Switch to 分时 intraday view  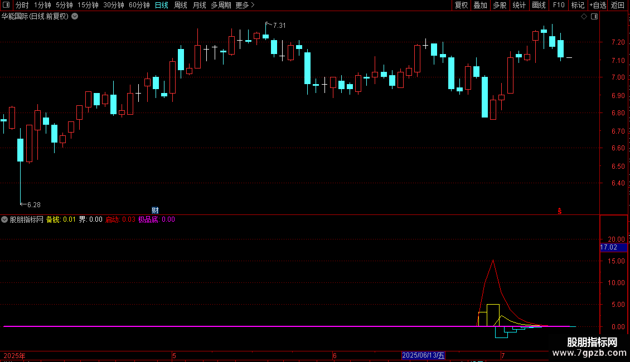(22, 5)
